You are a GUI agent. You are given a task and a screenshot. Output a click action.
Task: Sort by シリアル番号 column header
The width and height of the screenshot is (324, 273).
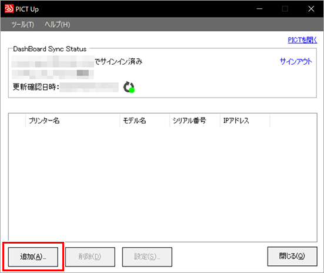195,121
